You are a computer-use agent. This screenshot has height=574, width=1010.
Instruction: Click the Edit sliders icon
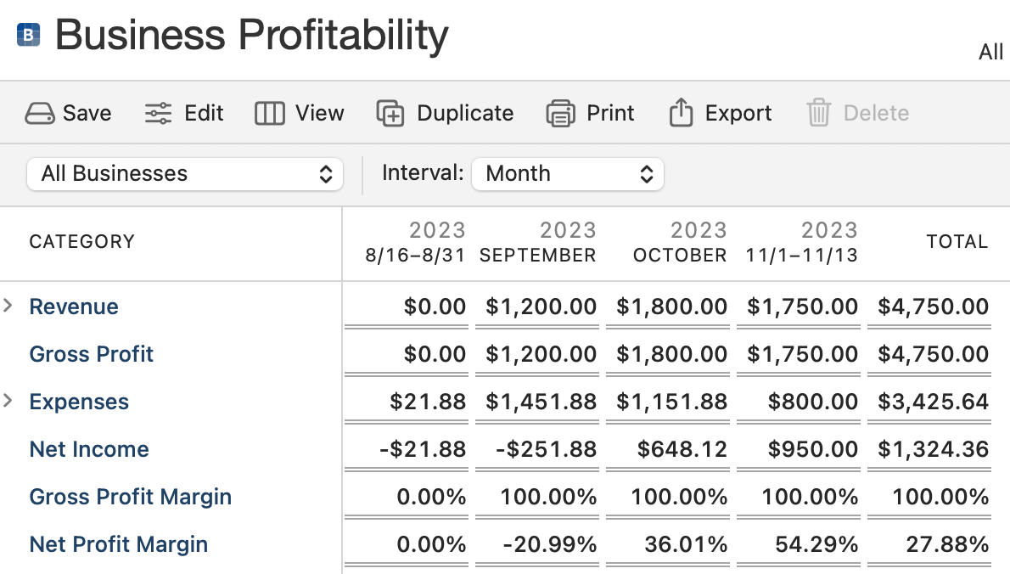click(x=159, y=114)
